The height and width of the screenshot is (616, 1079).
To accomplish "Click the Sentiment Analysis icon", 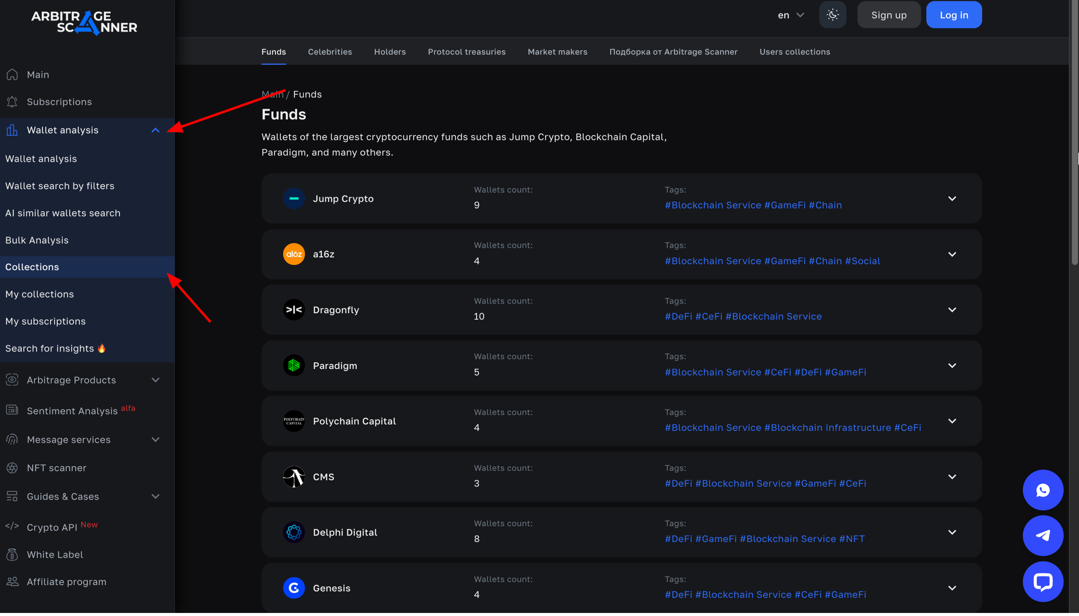I will 12,410.
